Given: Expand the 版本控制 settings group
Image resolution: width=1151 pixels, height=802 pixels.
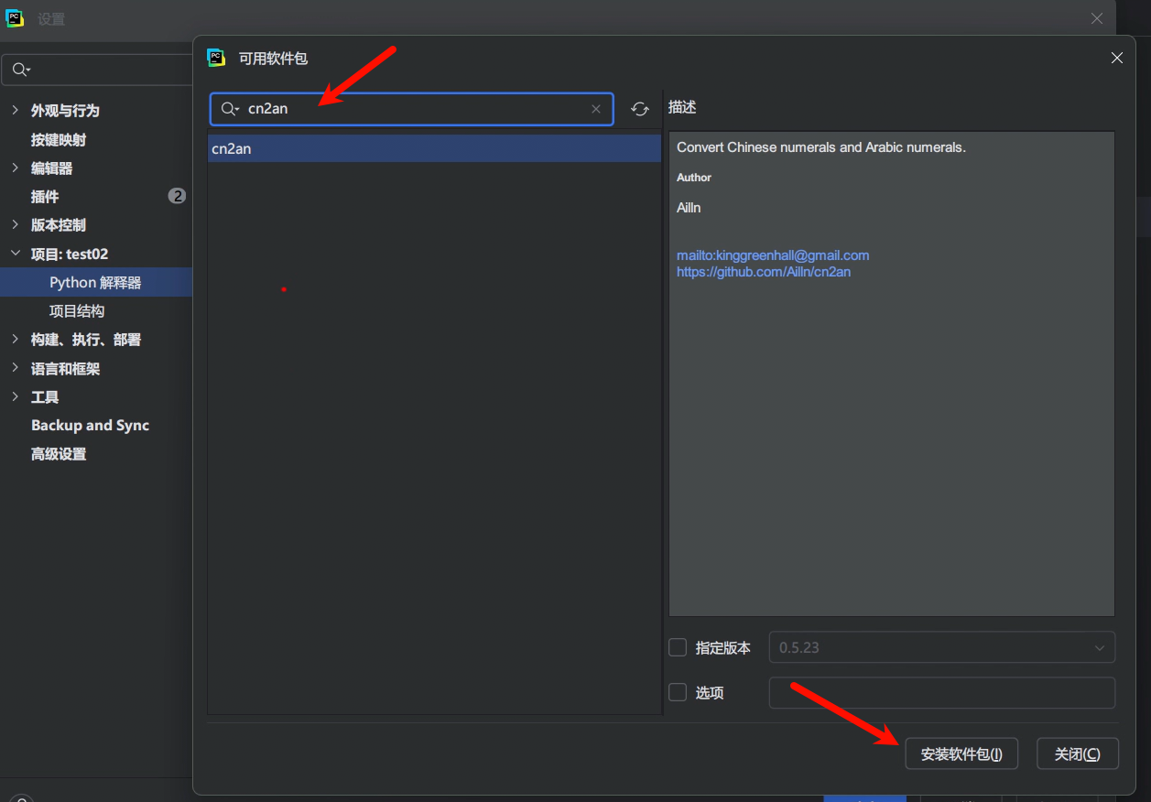Looking at the screenshot, I should click(15, 224).
